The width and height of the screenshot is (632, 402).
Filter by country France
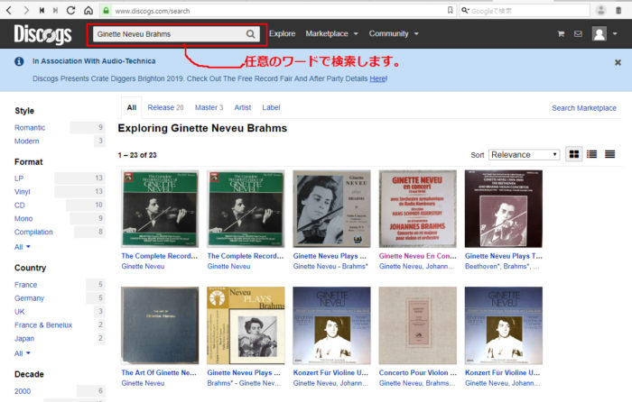pyautogui.click(x=26, y=285)
